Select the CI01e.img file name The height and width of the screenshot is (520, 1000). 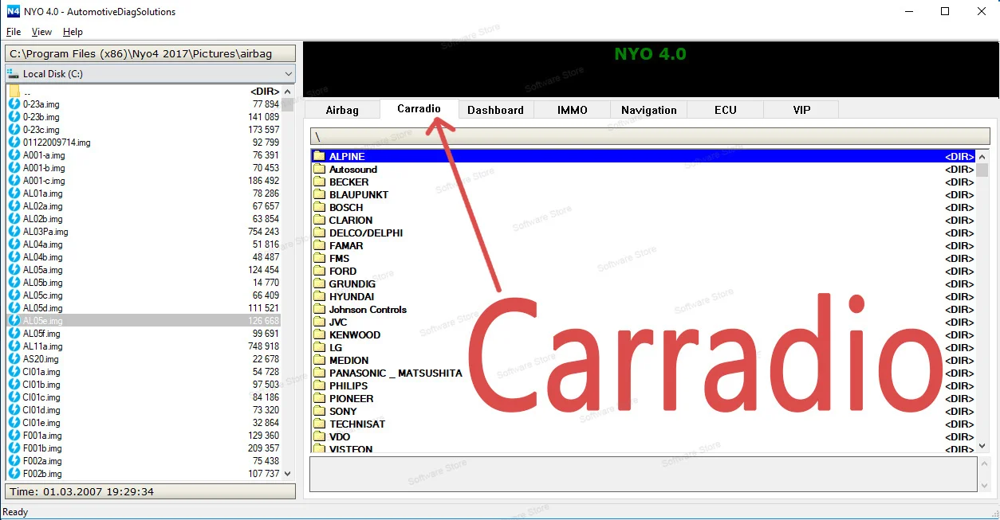coord(41,423)
